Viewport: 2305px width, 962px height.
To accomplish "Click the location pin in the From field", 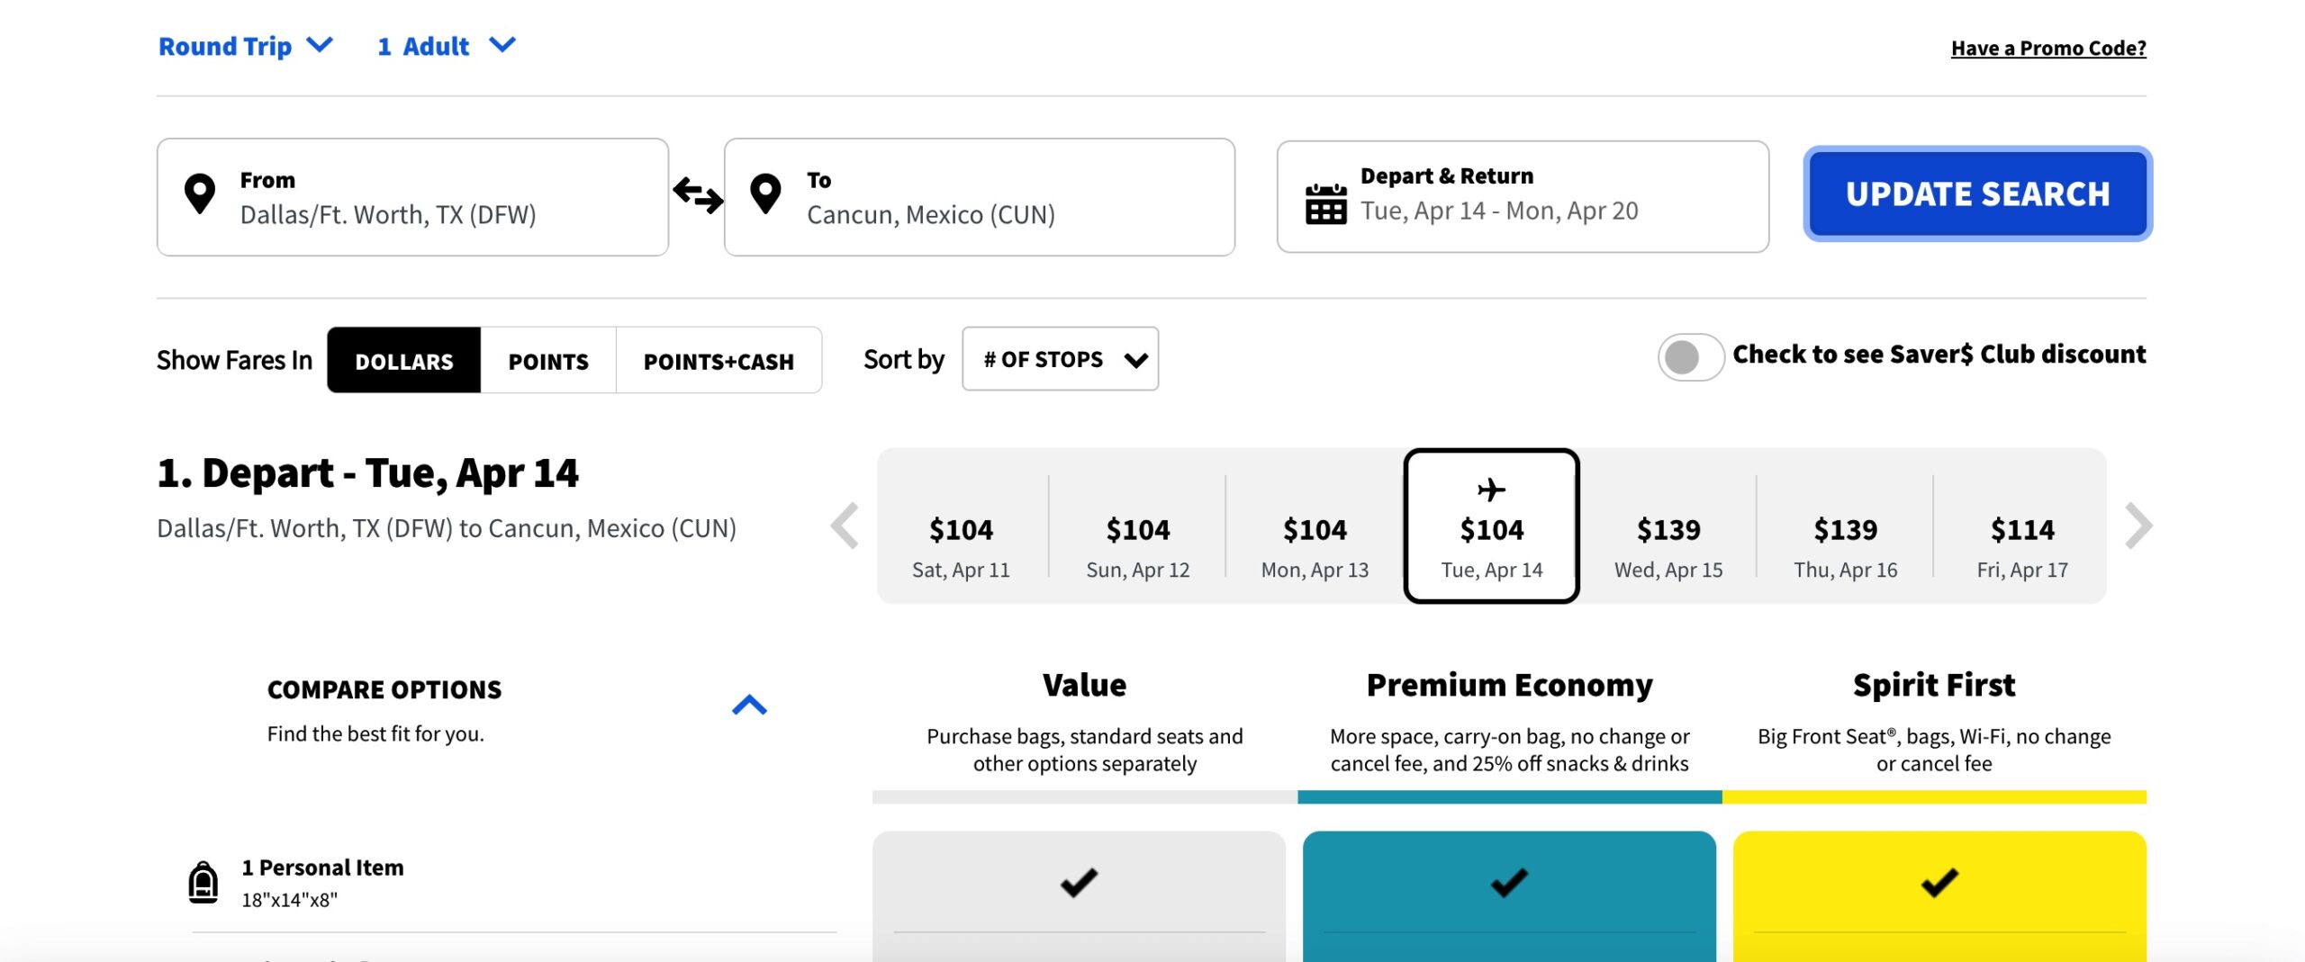I will click(200, 193).
